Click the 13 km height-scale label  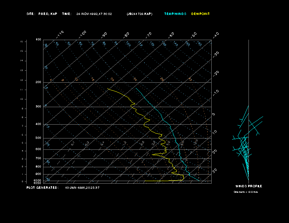22,70
